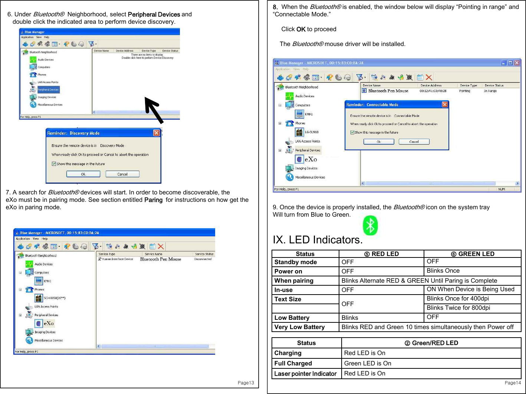The height and width of the screenshot is (394, 526).
Task: Select KMH1 computer icon in Service Type window
Action: coord(39,281)
